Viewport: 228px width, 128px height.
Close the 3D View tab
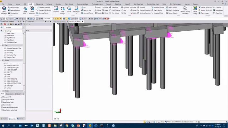[83, 22]
